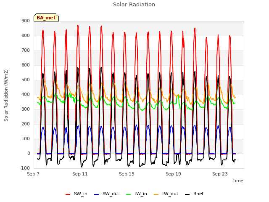Click the 500 y-axis tick label
269x202 pixels.
click(26, 80)
